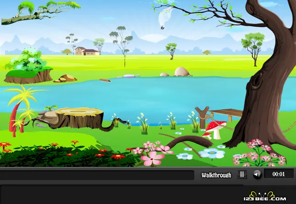Click the distant farmhouse
This screenshot has height=204, width=296.
[87, 51]
